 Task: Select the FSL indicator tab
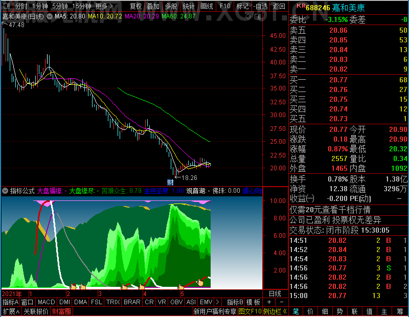97,302
